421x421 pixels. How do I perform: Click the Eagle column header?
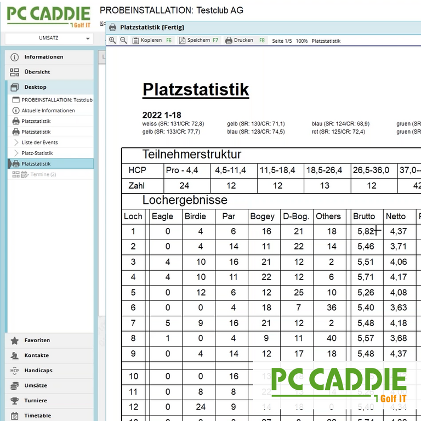pyautogui.click(x=162, y=217)
